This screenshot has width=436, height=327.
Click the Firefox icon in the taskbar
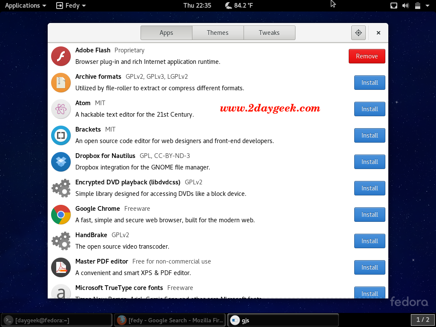tap(121, 320)
